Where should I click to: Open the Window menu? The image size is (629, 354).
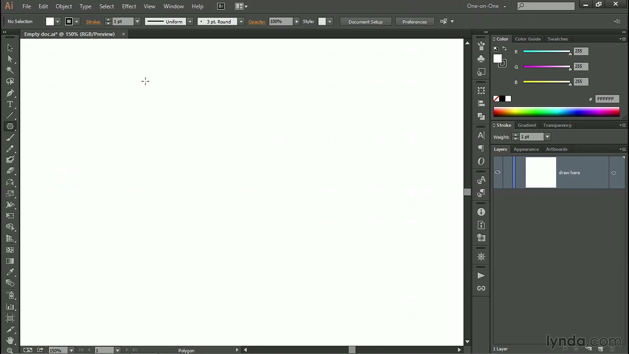[173, 6]
